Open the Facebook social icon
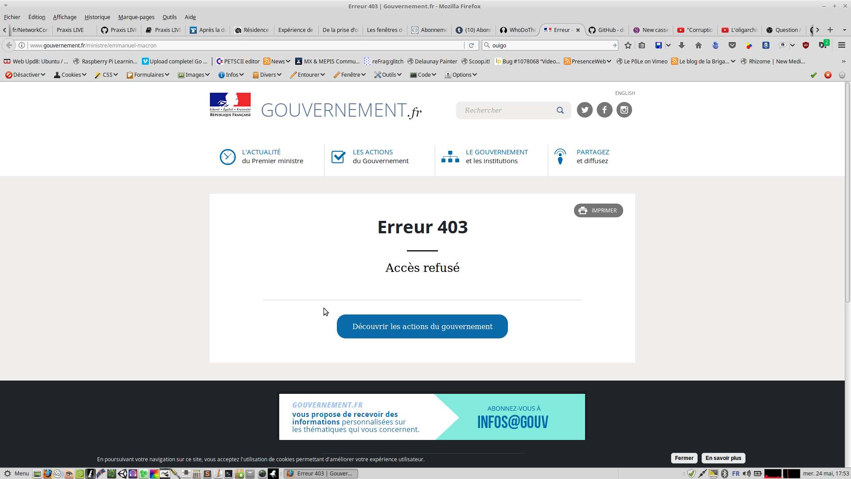The width and height of the screenshot is (851, 479). click(x=605, y=110)
